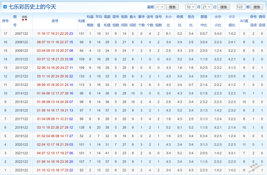Open the month dropdown showing 10
267x175 pixels.
190,7
